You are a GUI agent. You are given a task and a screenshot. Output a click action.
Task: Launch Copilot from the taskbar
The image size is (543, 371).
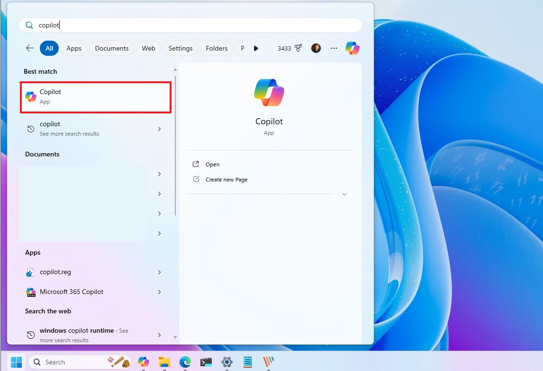[144, 362]
